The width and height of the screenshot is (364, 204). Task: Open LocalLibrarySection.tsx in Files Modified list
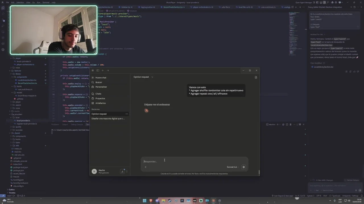323,67
